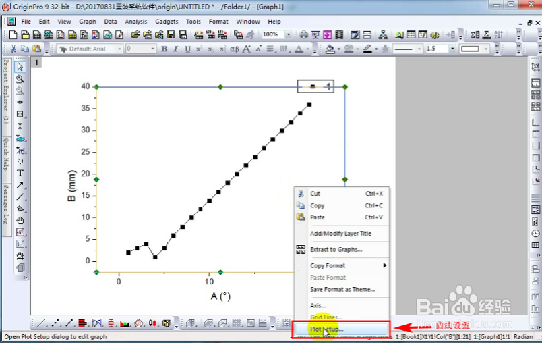Select the Text tool (T)
Viewport: 542px width, 343px height.
(x=20, y=173)
